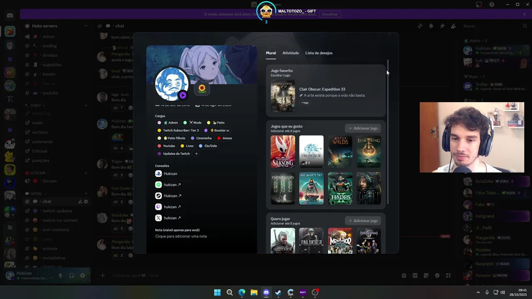The width and height of the screenshot is (532, 299).
Task: Open notification settings bell icon
Action: coord(431,26)
